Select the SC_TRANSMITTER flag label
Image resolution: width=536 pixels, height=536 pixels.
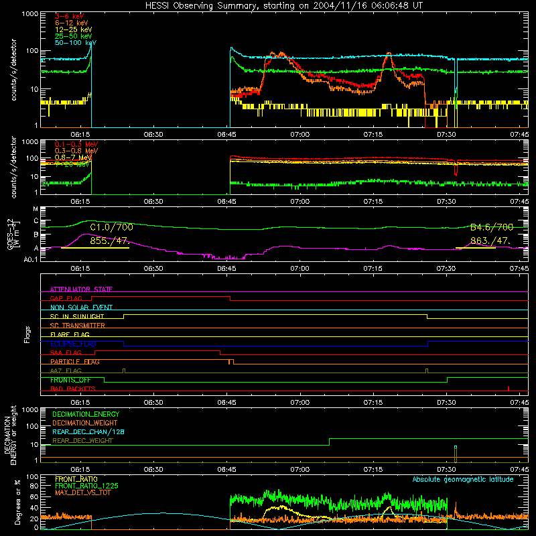point(78,326)
